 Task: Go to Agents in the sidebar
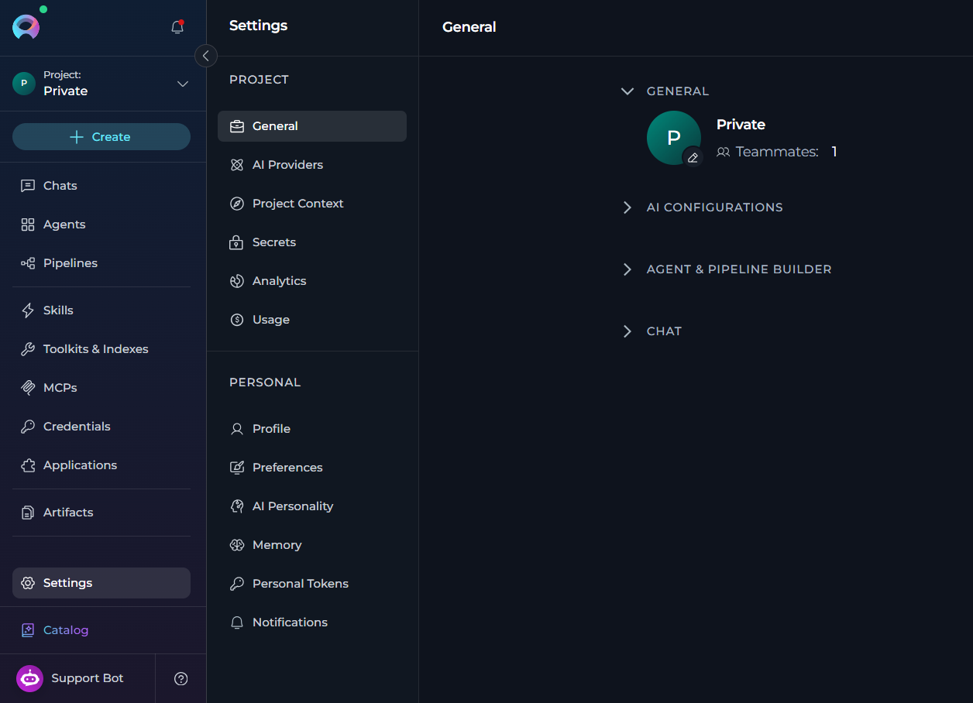click(x=64, y=225)
